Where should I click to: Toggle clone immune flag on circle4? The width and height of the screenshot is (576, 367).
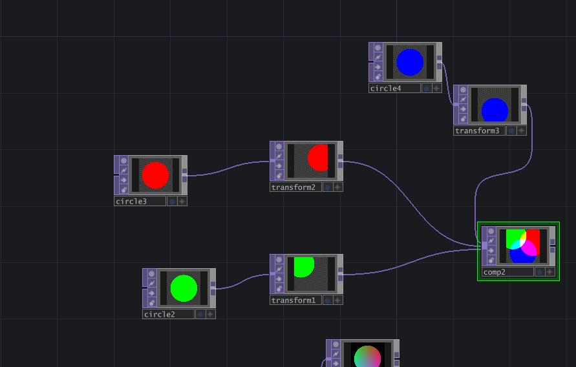click(378, 58)
